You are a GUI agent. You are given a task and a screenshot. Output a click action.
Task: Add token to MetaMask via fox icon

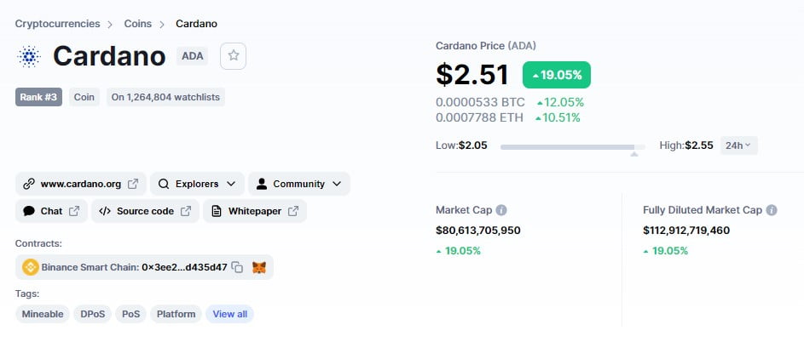[259, 267]
